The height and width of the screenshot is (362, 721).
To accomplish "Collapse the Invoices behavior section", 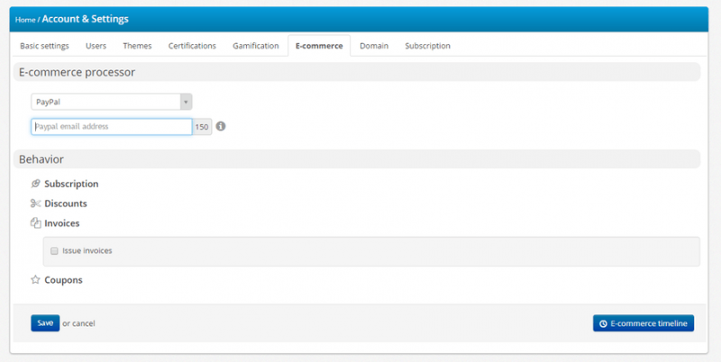I will (x=62, y=223).
